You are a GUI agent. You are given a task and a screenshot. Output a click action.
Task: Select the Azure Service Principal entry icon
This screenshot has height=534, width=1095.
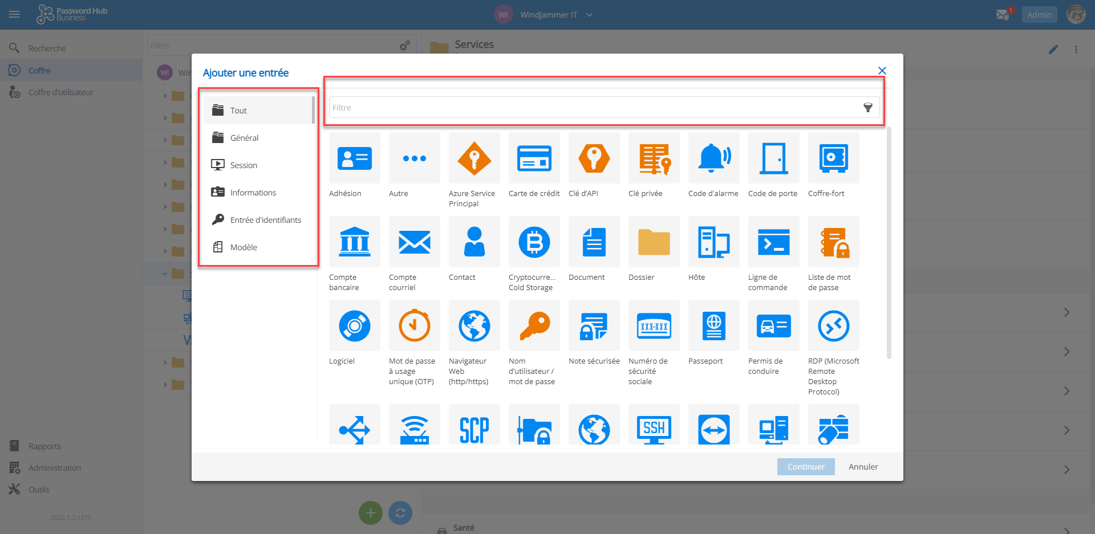pos(474,158)
